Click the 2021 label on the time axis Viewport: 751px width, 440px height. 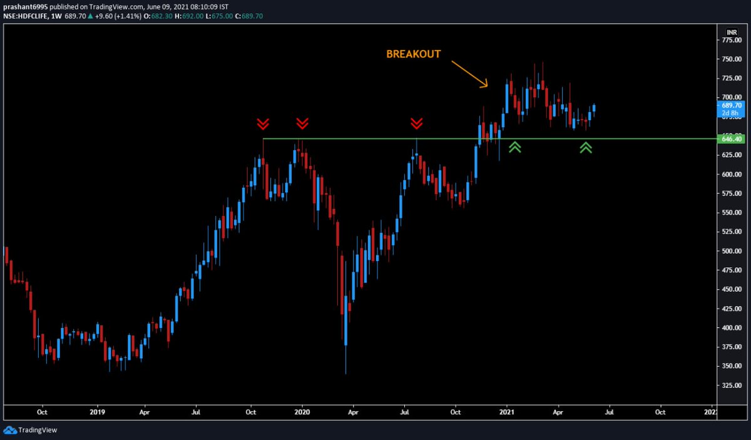point(506,412)
